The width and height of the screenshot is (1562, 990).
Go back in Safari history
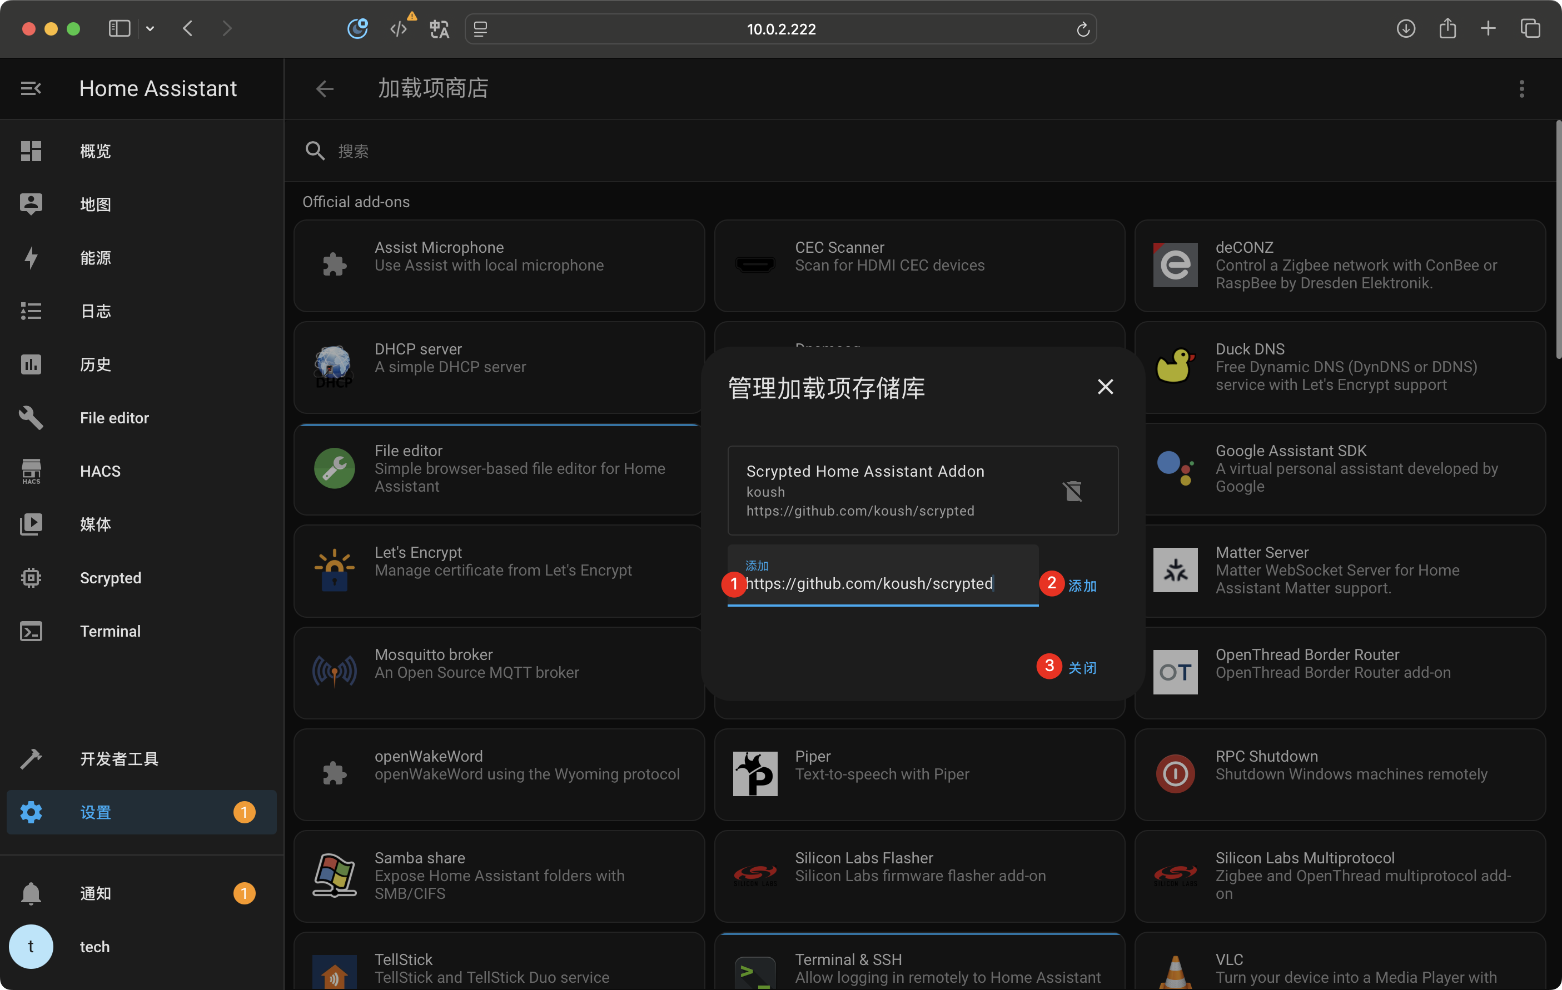tap(187, 28)
